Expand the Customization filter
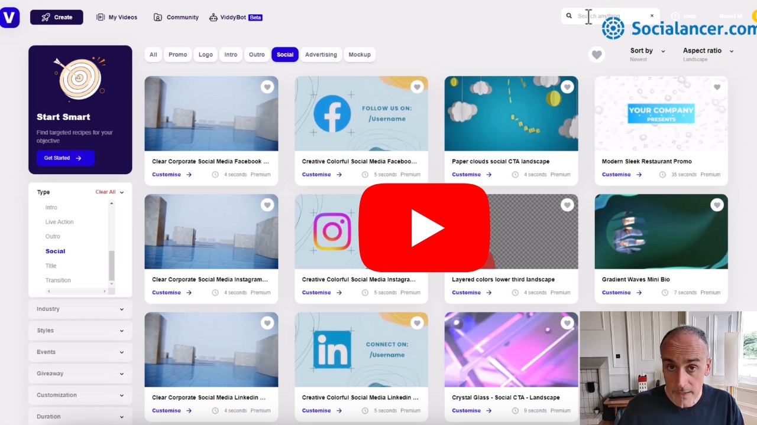757x425 pixels. coord(80,395)
